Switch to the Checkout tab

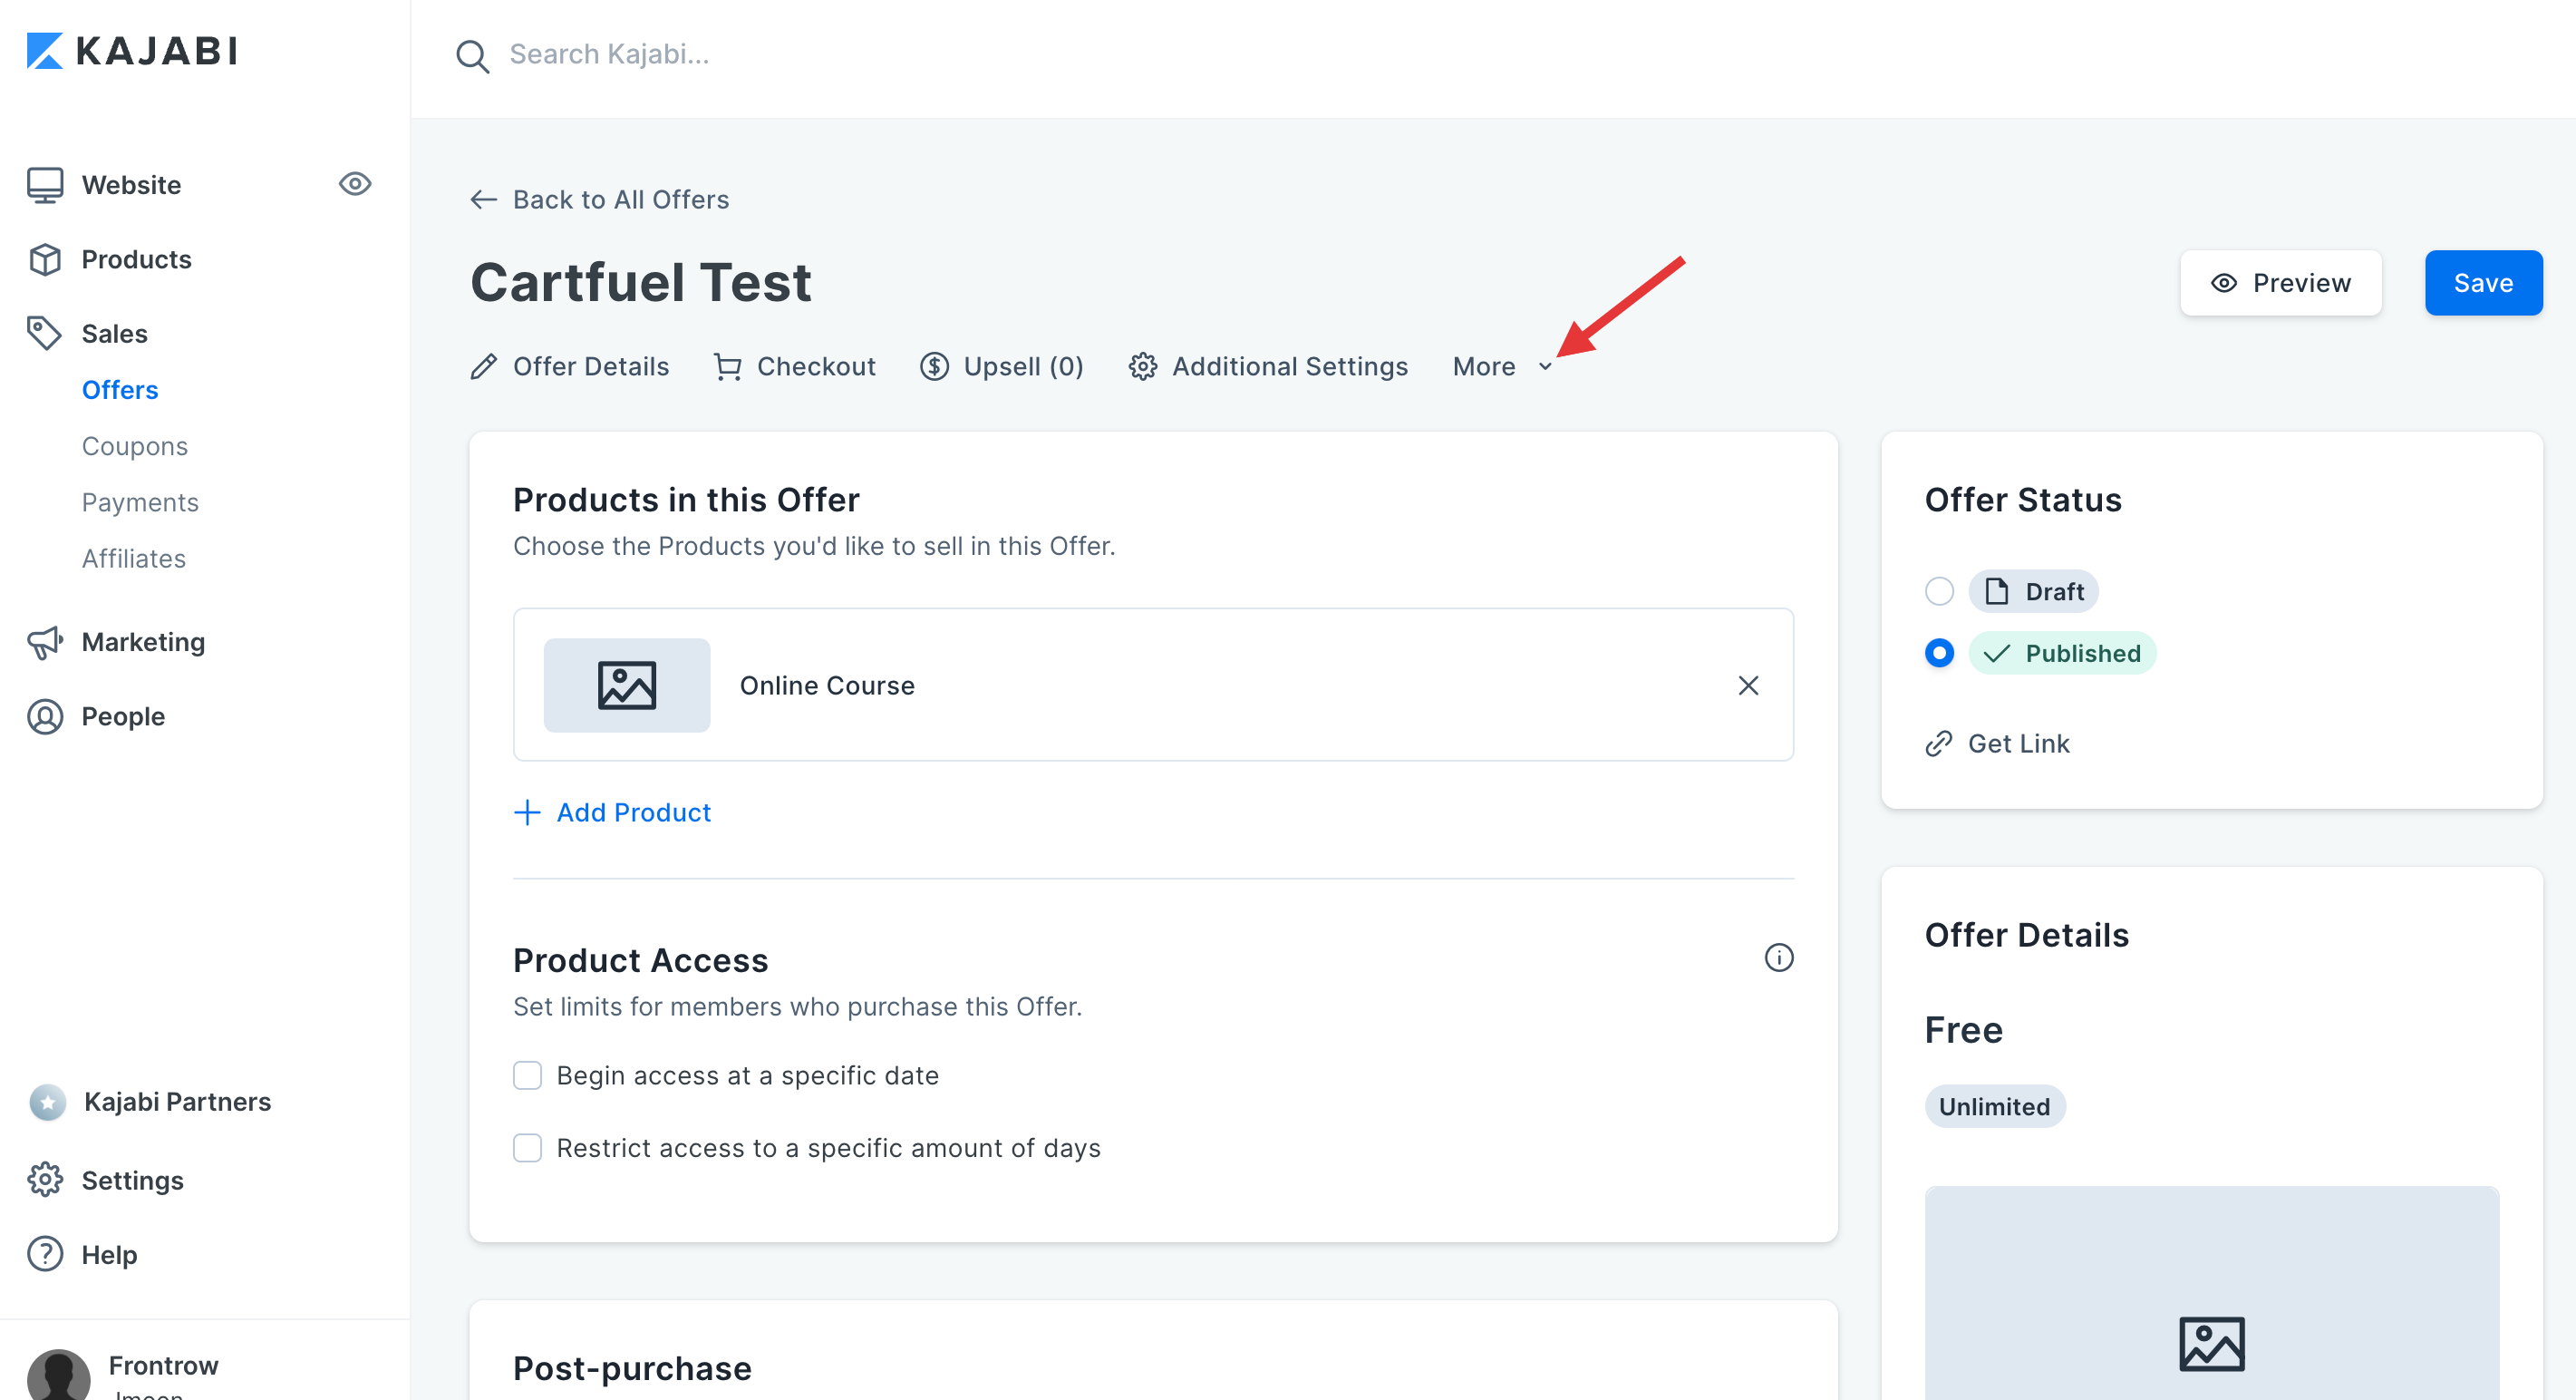pyautogui.click(x=794, y=366)
